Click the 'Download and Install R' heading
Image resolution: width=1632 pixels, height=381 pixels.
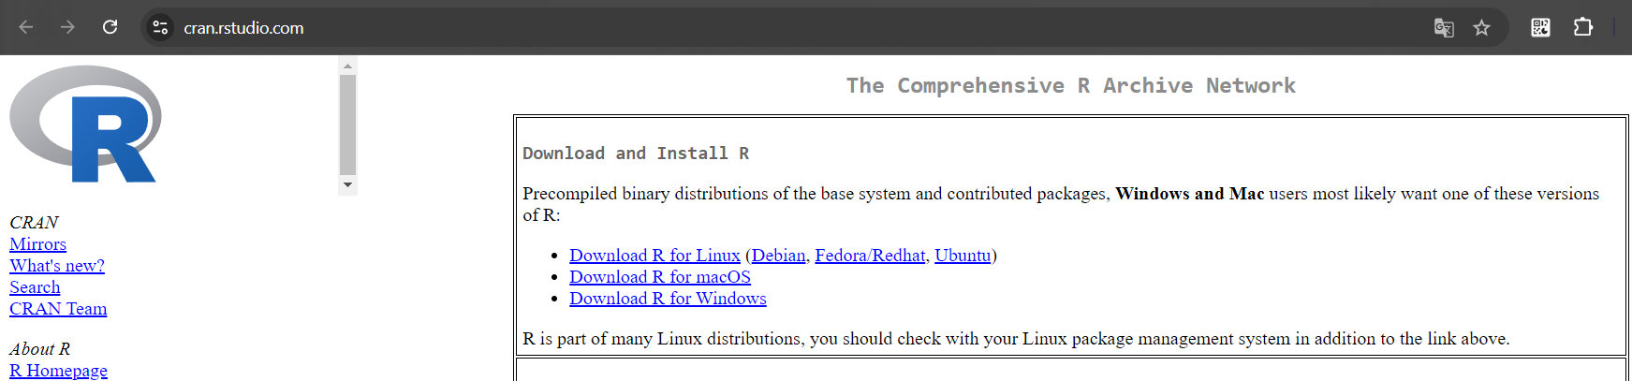click(x=636, y=154)
